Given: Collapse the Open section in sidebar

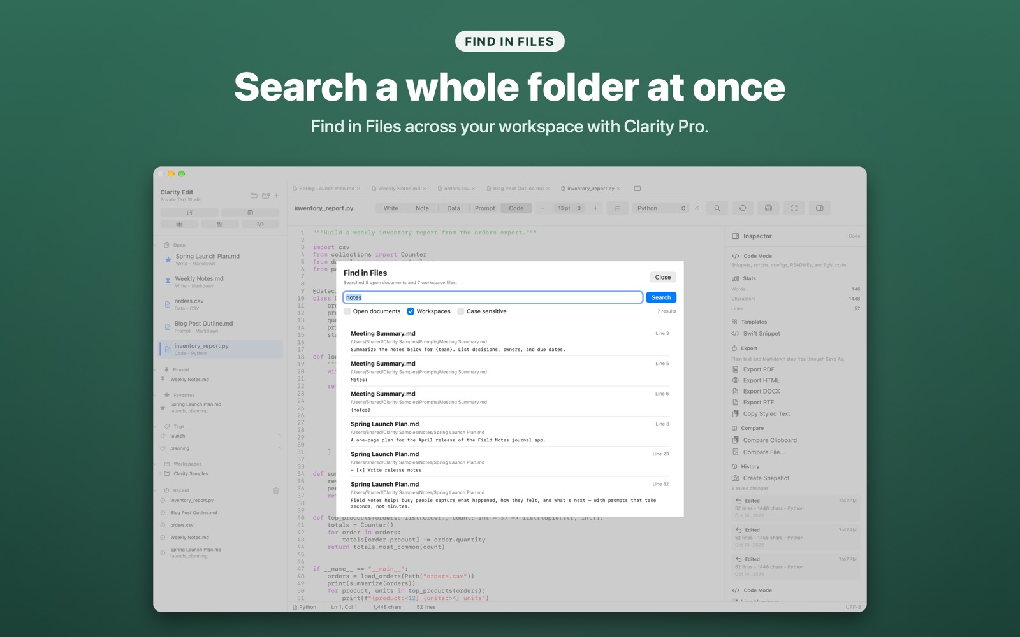Looking at the screenshot, I should pos(156,245).
